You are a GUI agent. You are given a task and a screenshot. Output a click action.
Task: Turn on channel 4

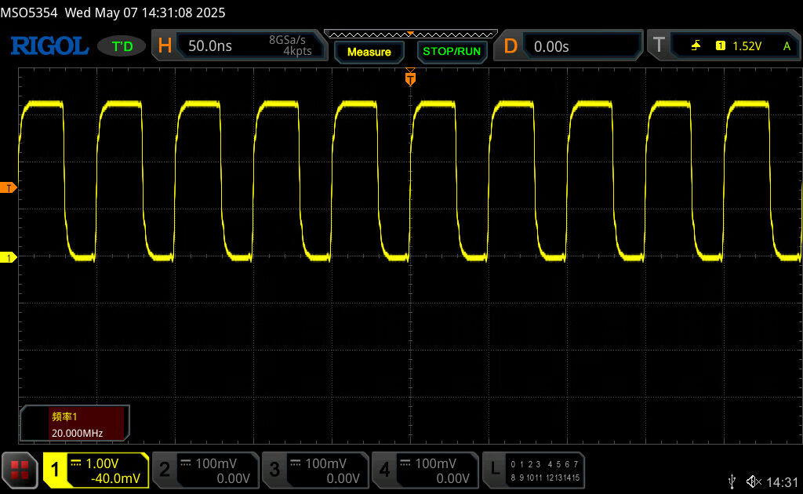click(x=425, y=470)
